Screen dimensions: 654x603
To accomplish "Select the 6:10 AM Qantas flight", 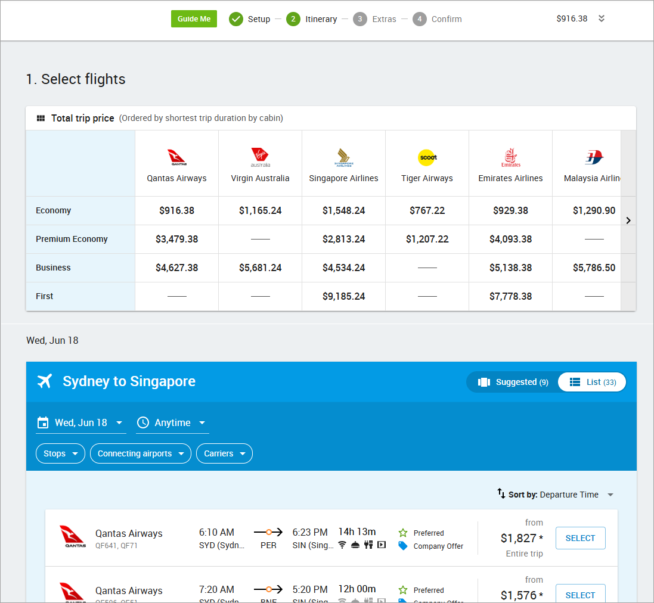I will point(580,539).
